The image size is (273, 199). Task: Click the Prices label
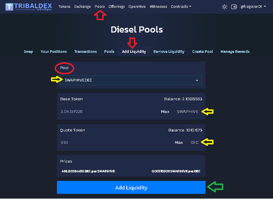pyautogui.click(x=66, y=161)
